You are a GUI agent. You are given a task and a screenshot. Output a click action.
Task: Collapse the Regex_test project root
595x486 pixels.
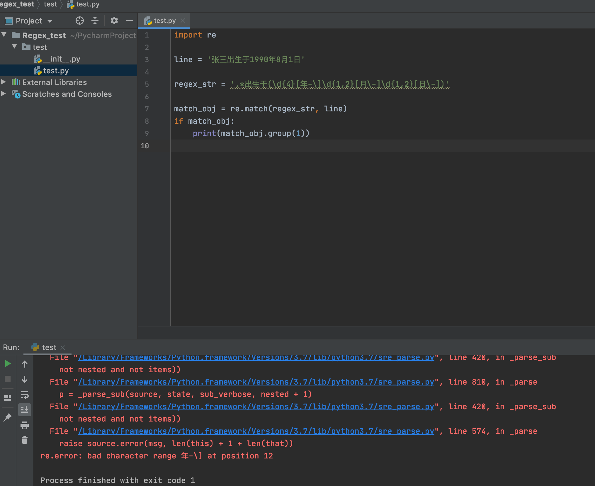(4, 35)
